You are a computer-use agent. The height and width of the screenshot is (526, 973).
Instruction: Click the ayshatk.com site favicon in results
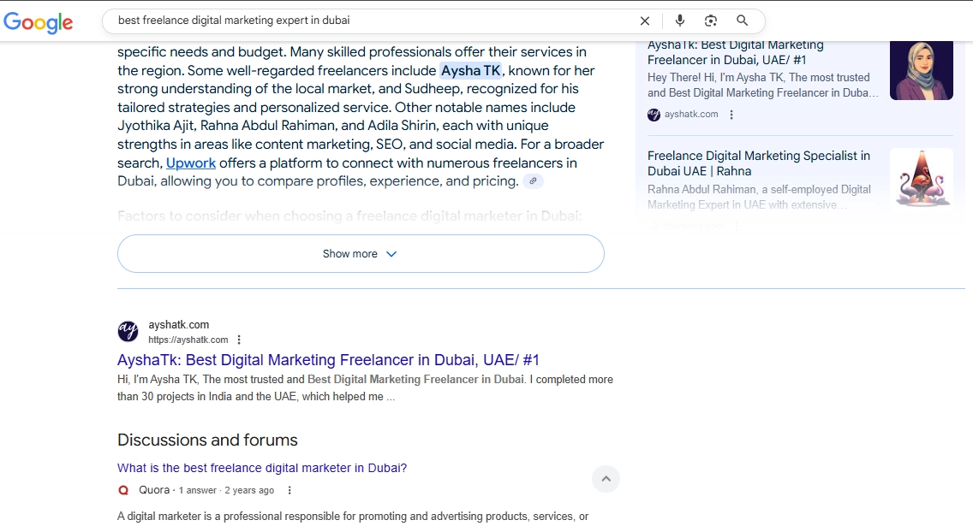(128, 331)
